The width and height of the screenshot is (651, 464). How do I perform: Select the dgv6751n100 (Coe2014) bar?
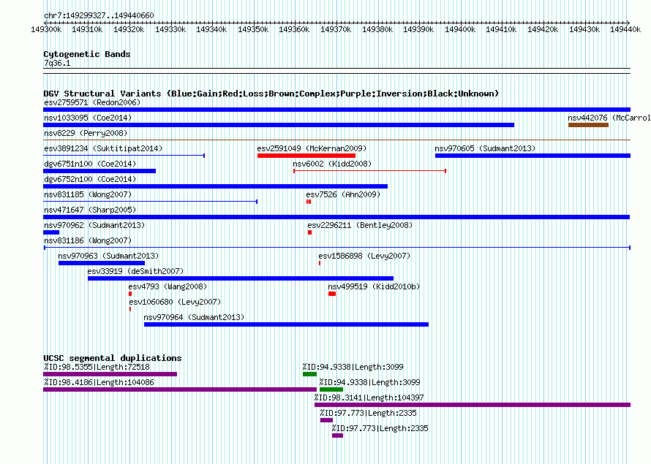(x=99, y=171)
